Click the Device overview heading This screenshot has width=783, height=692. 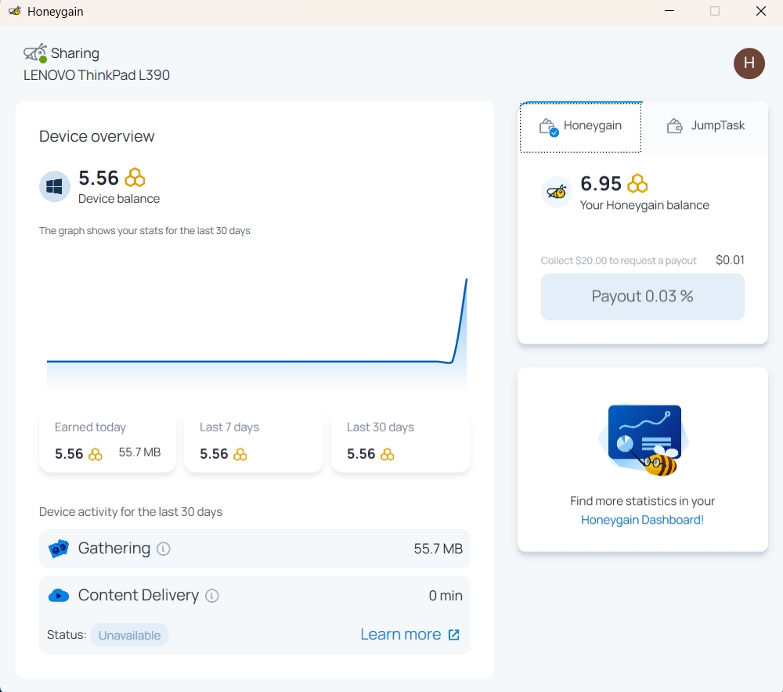97,136
